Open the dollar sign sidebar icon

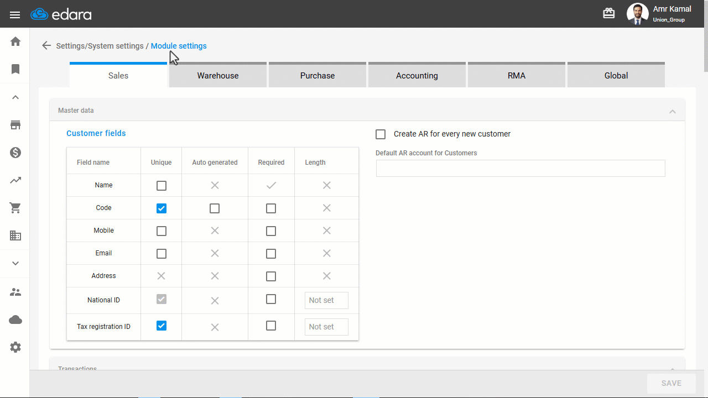15,153
